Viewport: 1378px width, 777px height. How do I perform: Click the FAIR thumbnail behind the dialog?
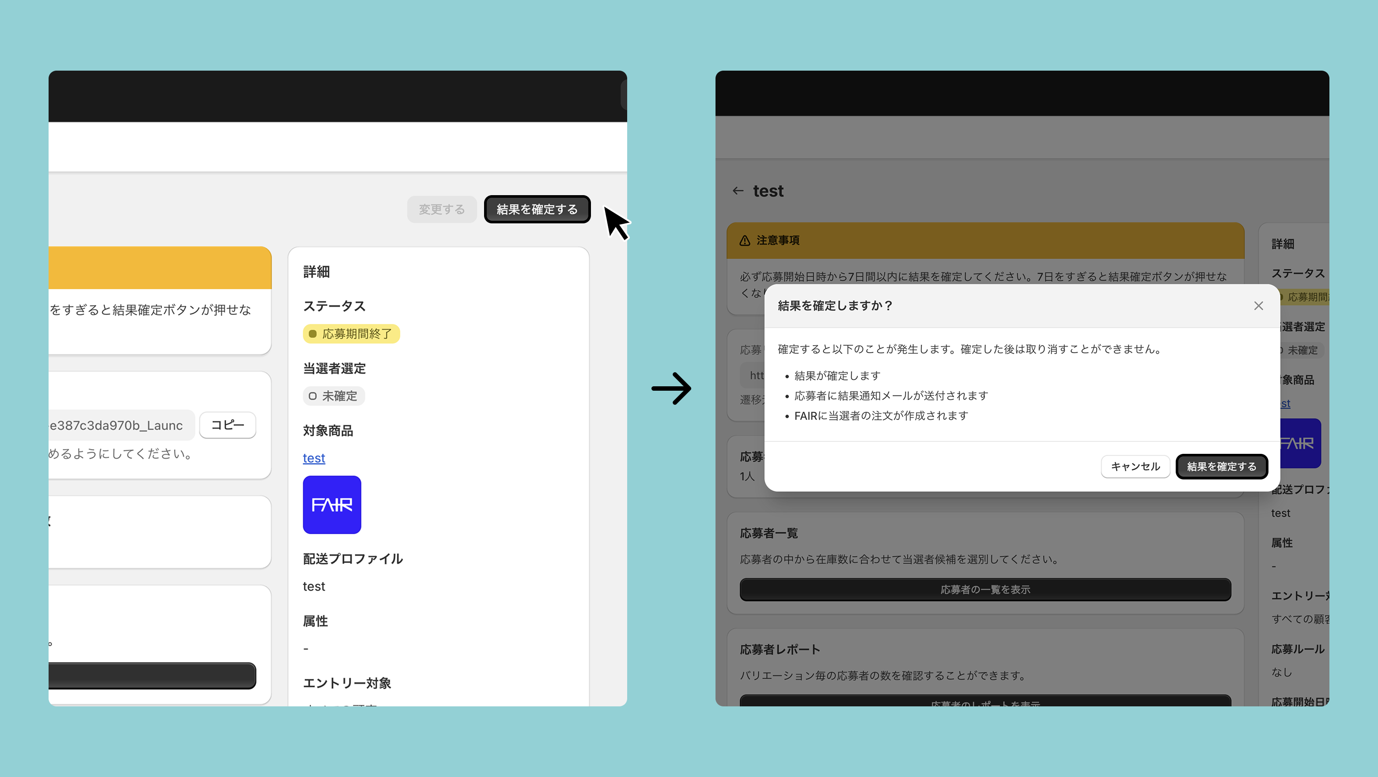[x=1301, y=443]
